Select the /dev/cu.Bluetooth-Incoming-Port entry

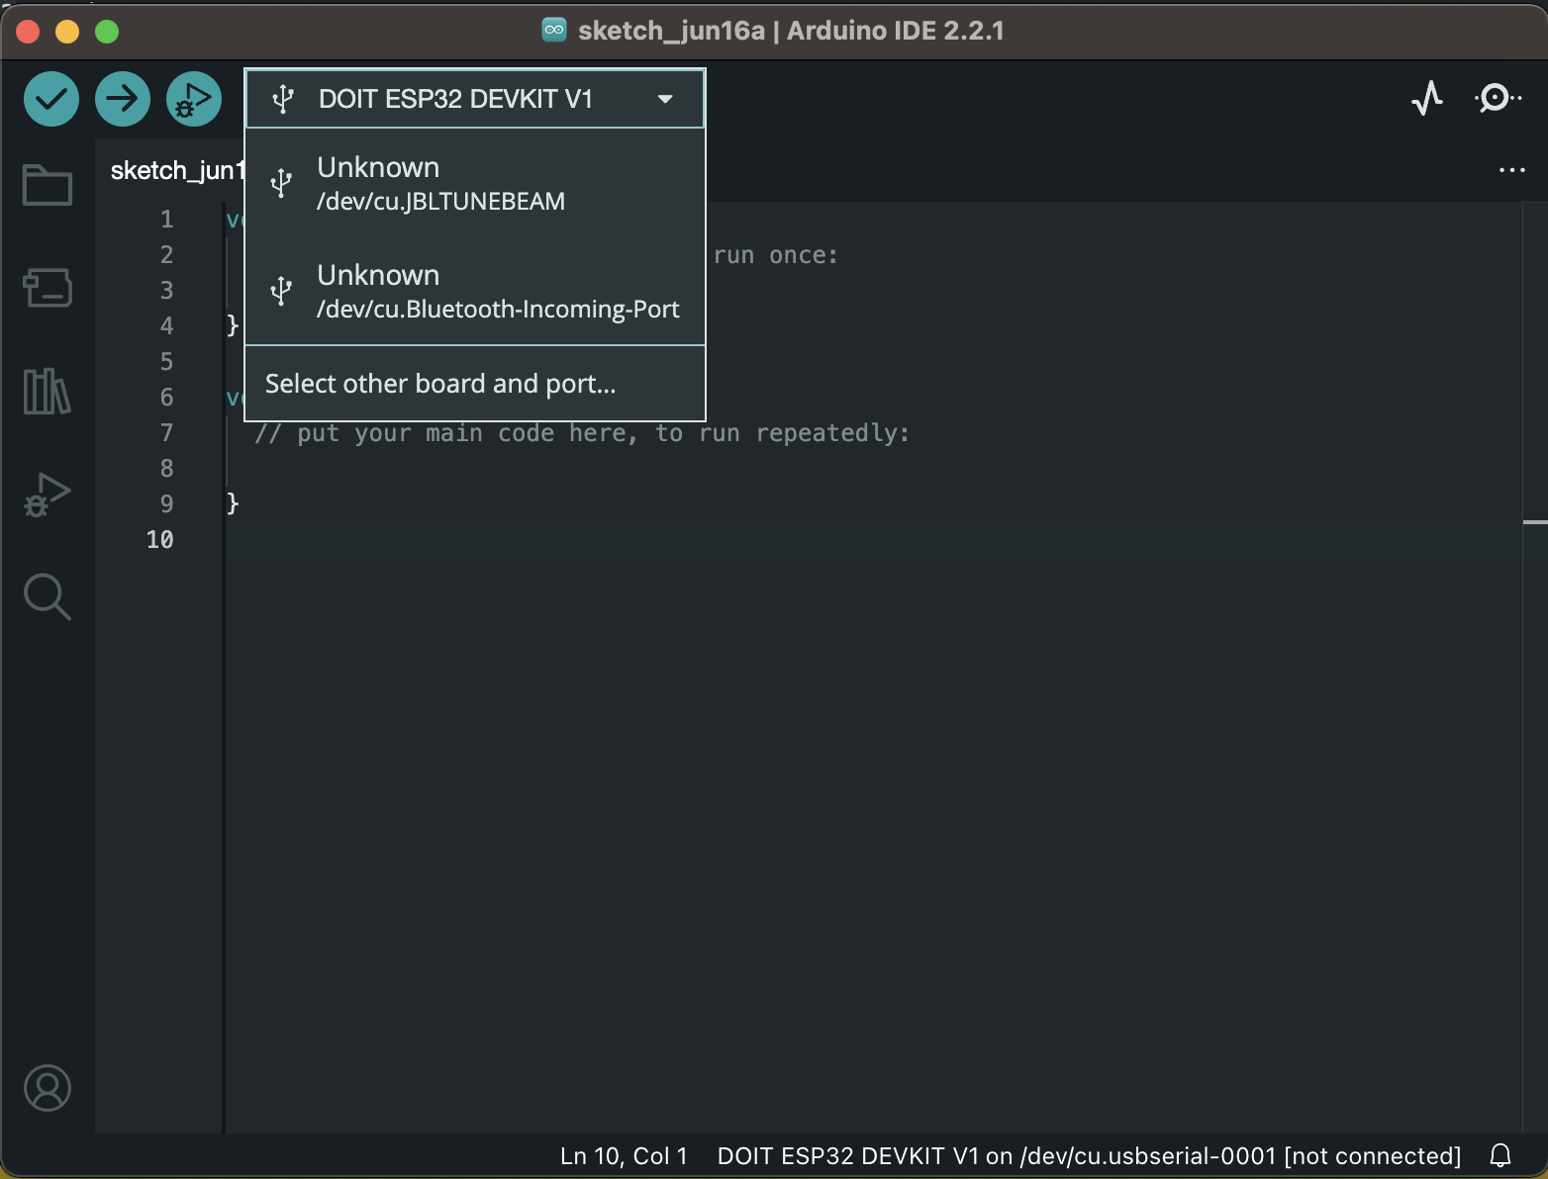[475, 291]
